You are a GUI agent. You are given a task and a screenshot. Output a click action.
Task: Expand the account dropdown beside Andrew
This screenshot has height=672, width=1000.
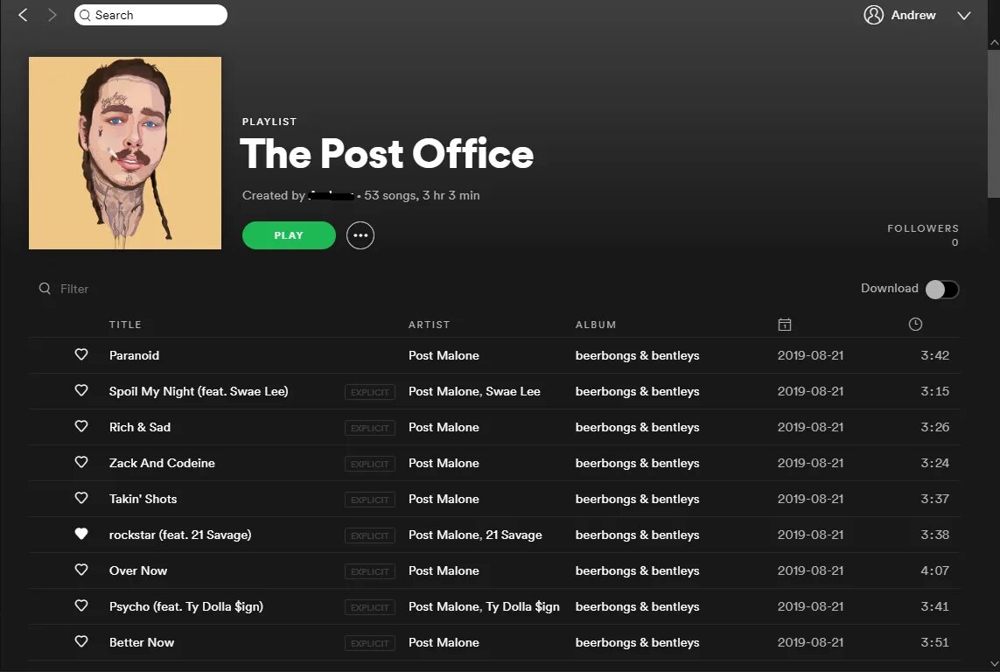(x=964, y=15)
